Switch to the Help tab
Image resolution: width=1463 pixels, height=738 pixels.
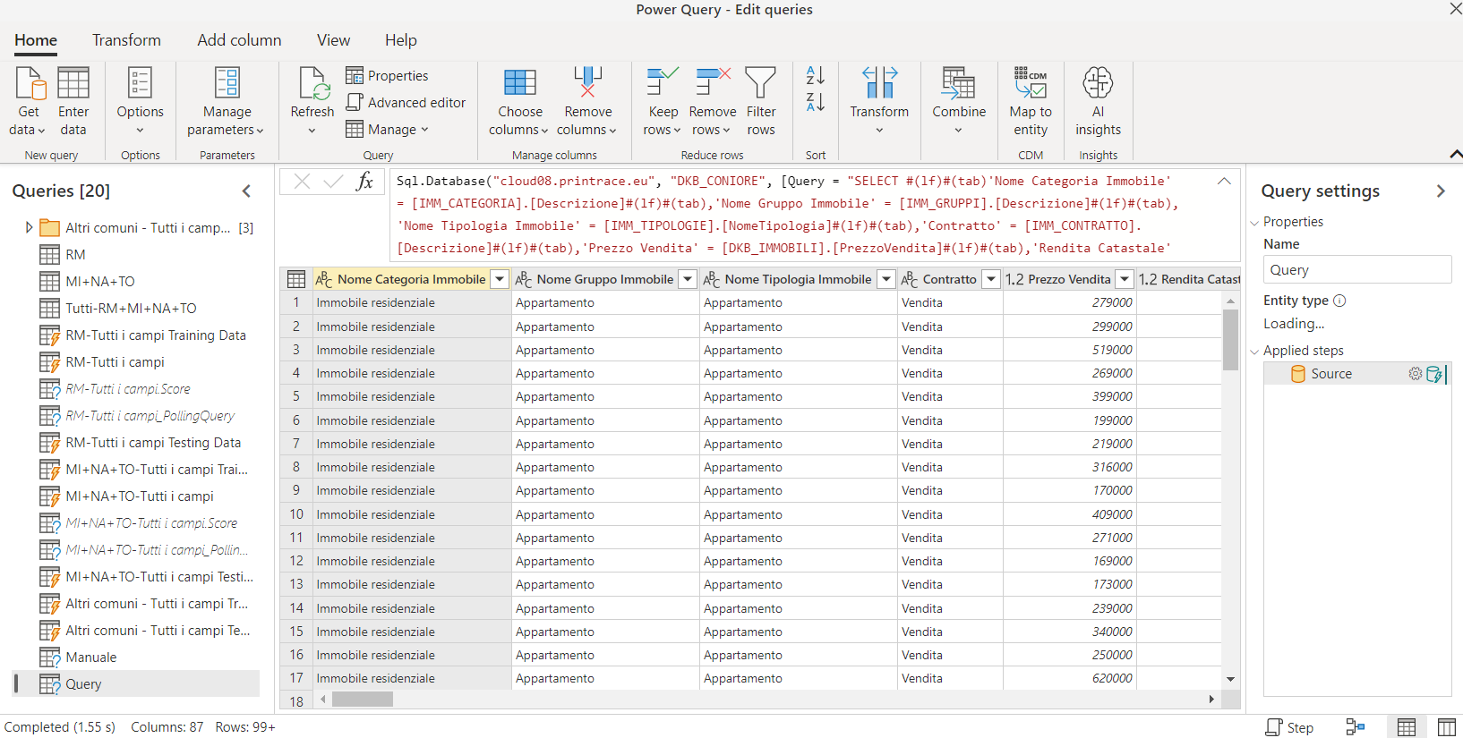point(400,40)
